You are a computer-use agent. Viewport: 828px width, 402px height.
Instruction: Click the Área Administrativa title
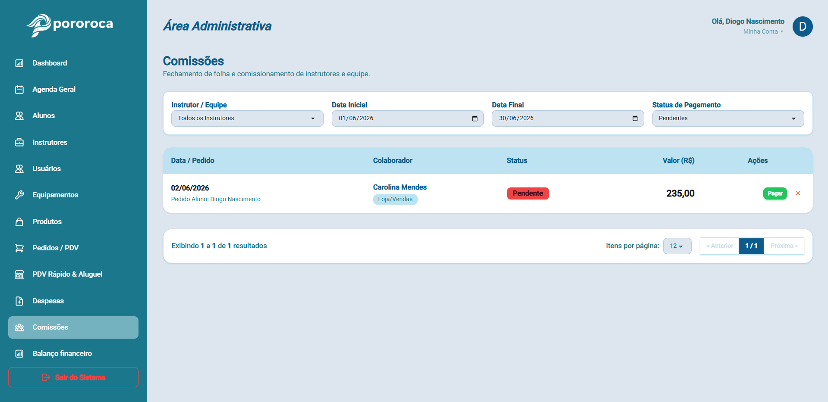(x=217, y=26)
